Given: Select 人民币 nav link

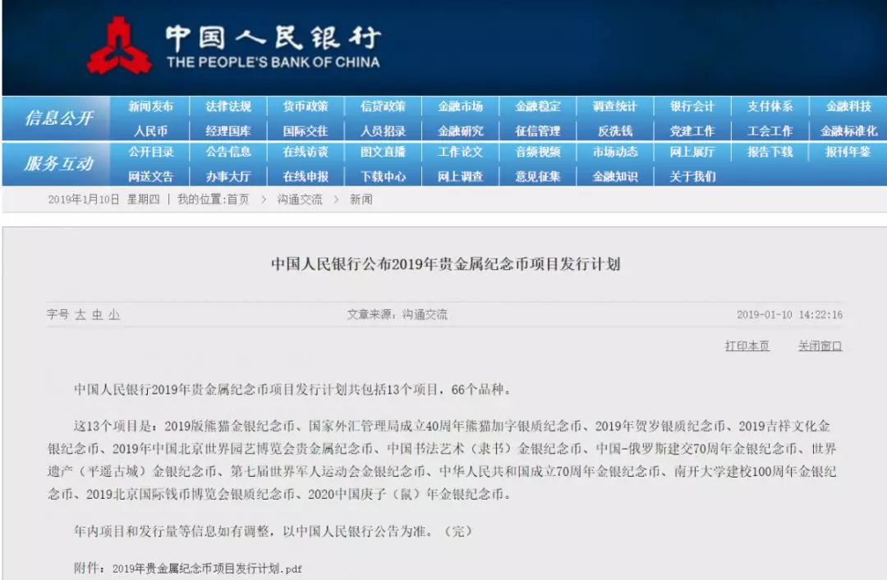Looking at the screenshot, I should 150,131.
